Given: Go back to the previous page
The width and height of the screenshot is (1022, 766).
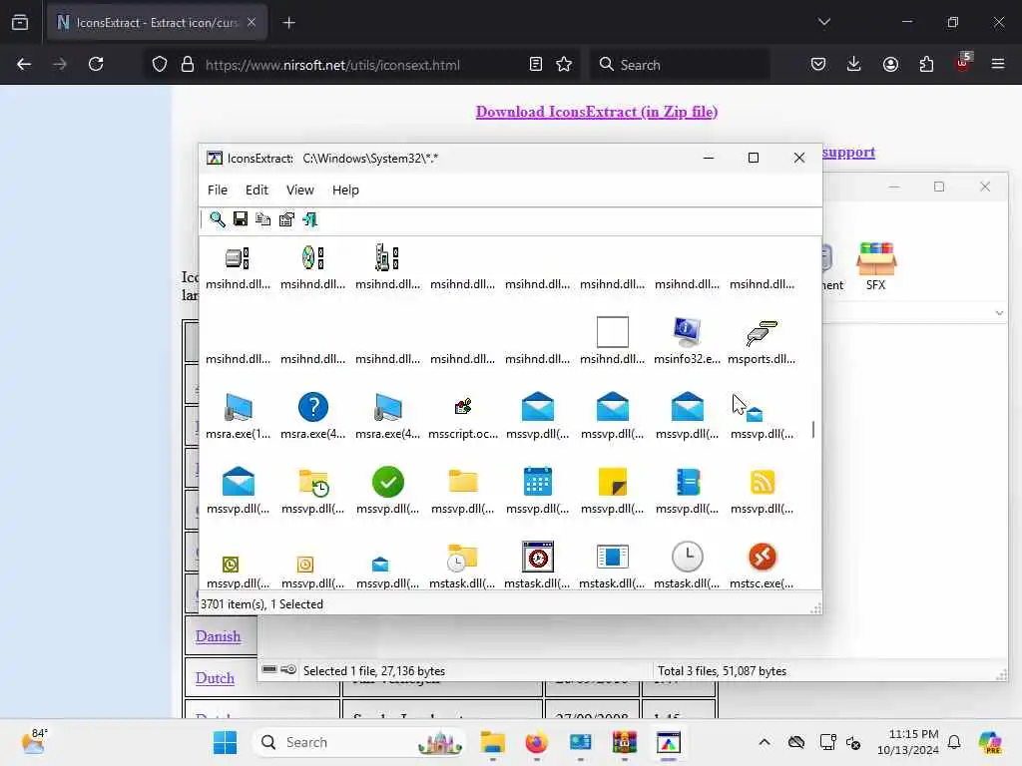Looking at the screenshot, I should pos(24,64).
